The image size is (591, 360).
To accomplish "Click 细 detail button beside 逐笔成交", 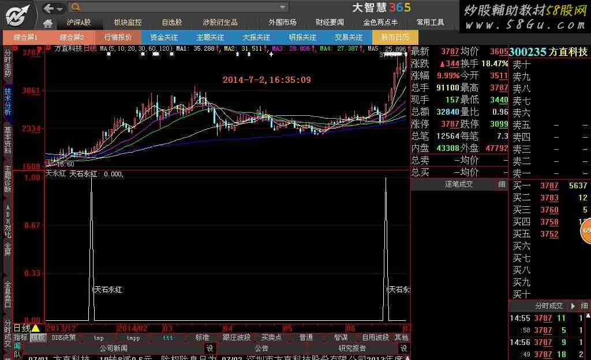I will pos(502,184).
